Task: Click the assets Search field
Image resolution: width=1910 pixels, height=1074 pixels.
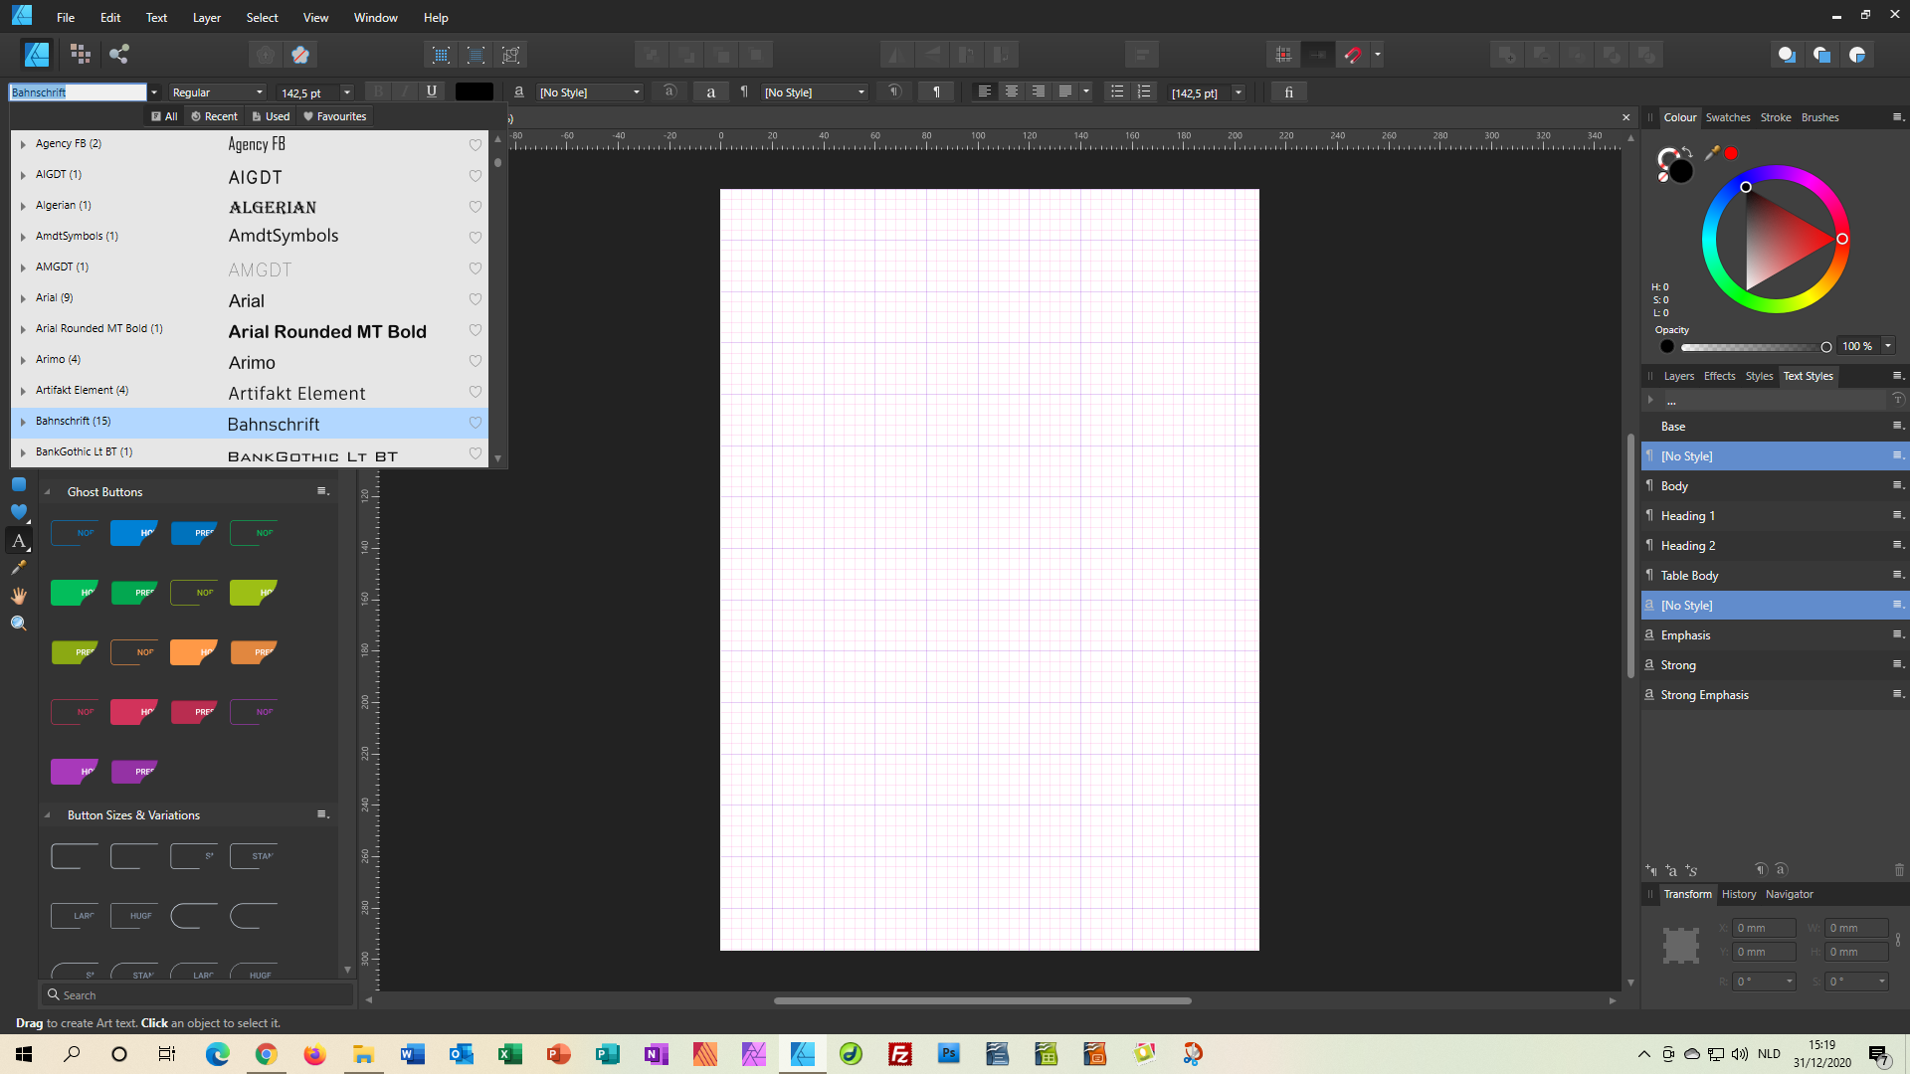Action: tap(197, 994)
